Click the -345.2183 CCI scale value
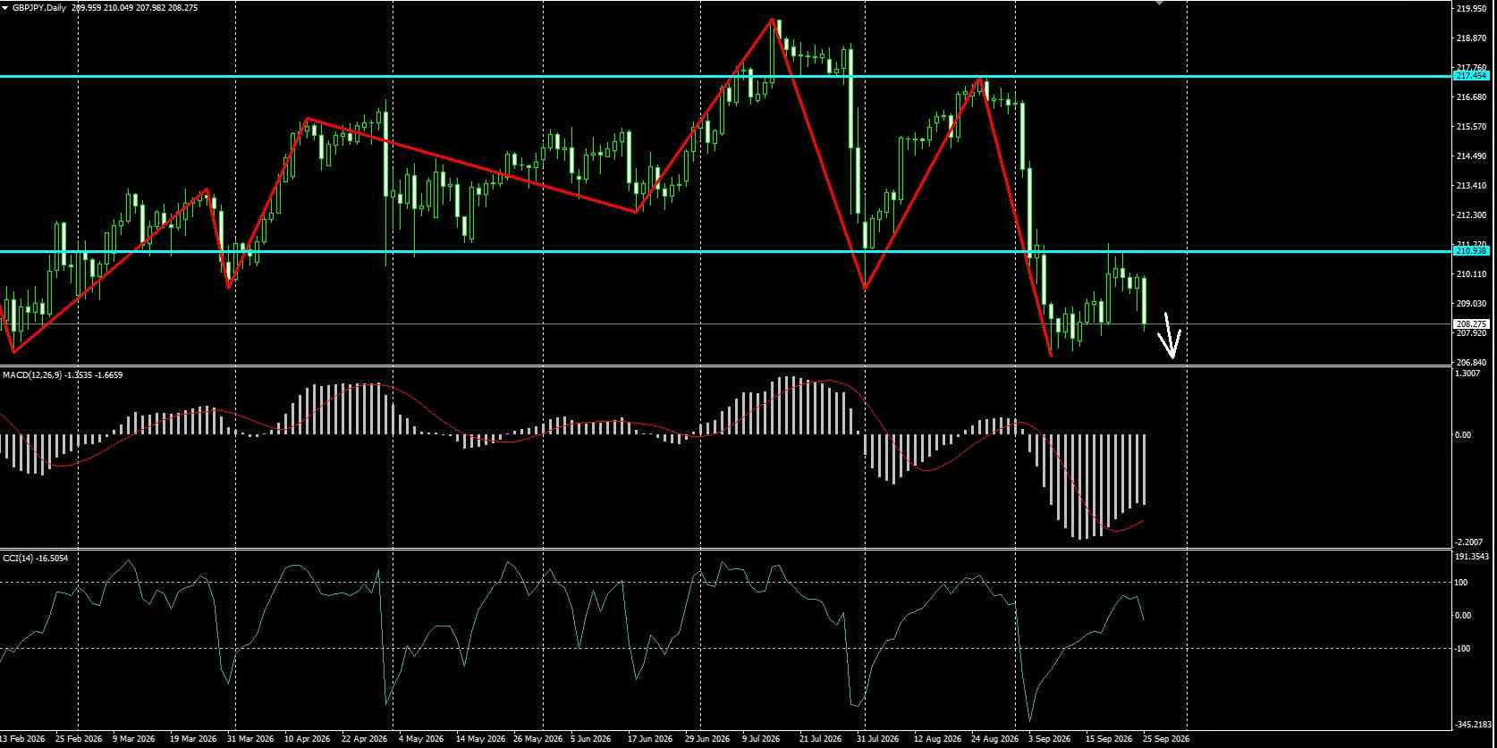1497x748 pixels. 1475,724
